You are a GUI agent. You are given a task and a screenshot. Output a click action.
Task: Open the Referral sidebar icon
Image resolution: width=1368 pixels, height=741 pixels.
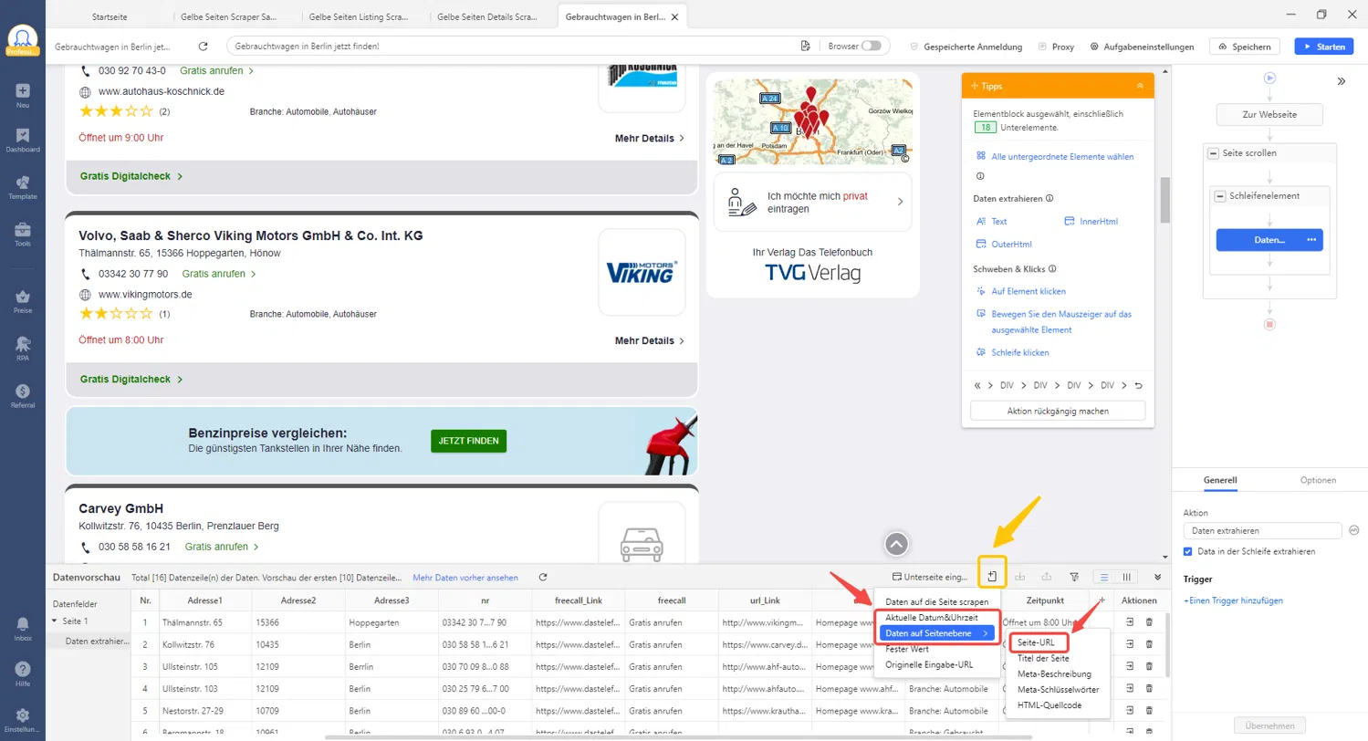click(22, 396)
